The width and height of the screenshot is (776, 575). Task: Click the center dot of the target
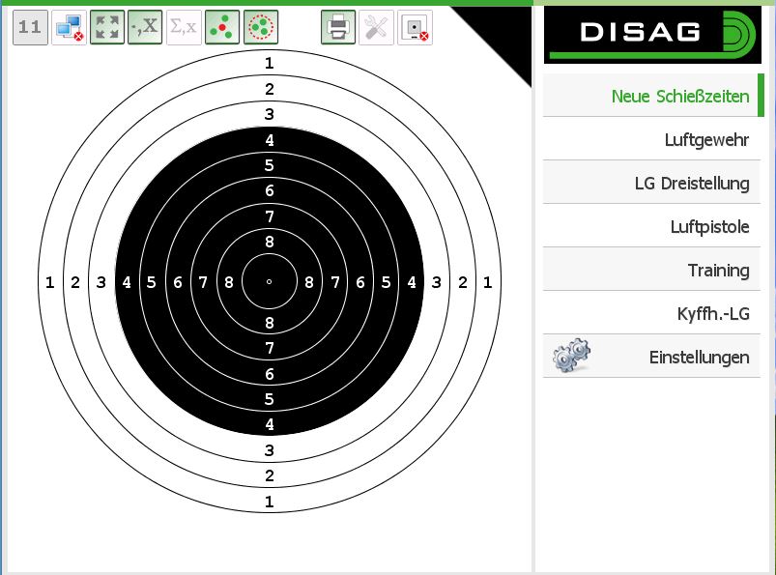click(x=269, y=281)
